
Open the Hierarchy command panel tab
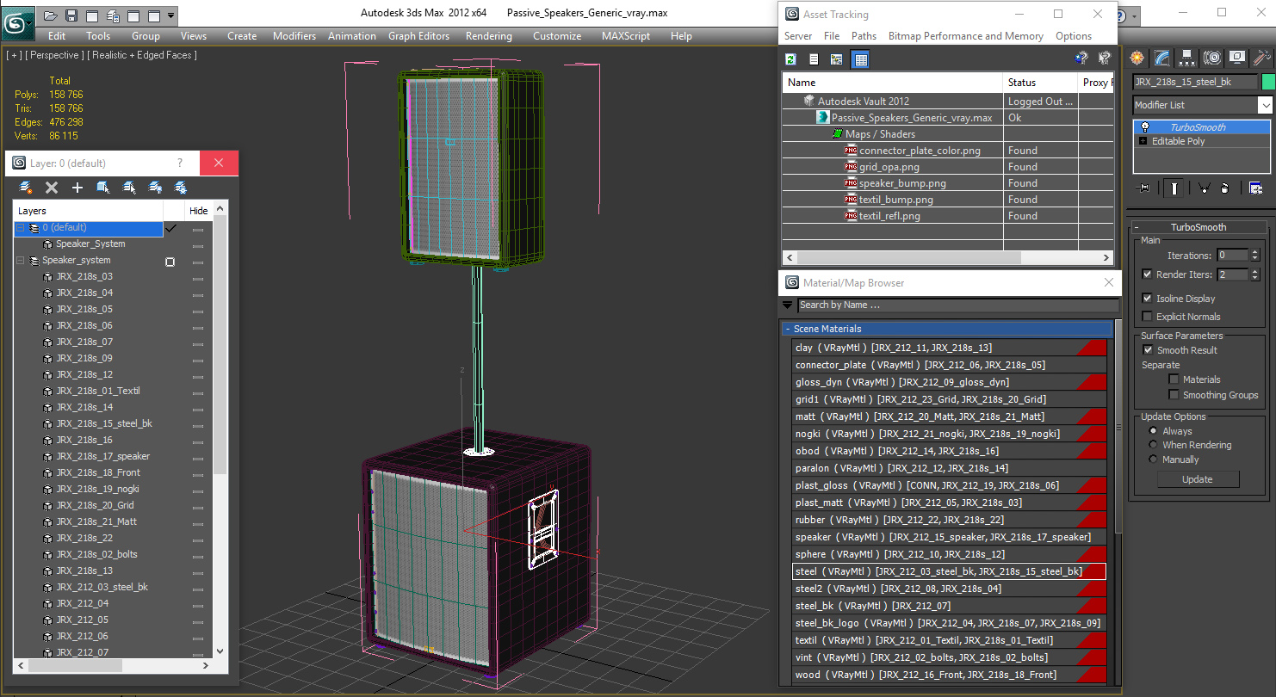(1187, 58)
